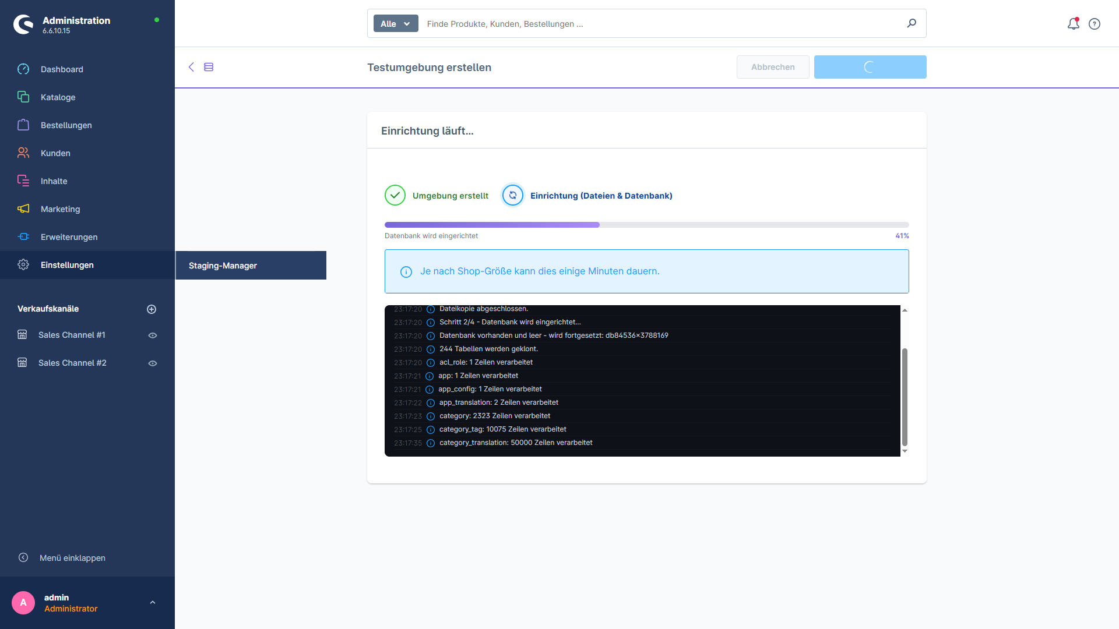This screenshot has width=1119, height=629.
Task: Click the help question mark icon
Action: [x=1095, y=24]
